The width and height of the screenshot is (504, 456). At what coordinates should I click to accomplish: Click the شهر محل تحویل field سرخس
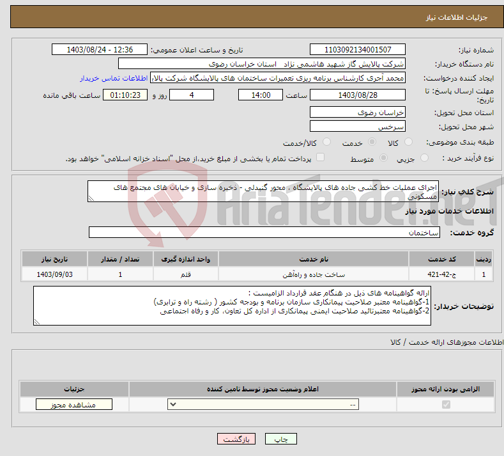point(358,126)
